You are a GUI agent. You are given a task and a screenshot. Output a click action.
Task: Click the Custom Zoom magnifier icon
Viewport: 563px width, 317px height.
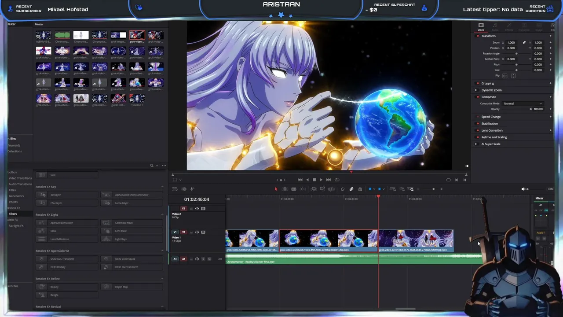[x=411, y=189]
